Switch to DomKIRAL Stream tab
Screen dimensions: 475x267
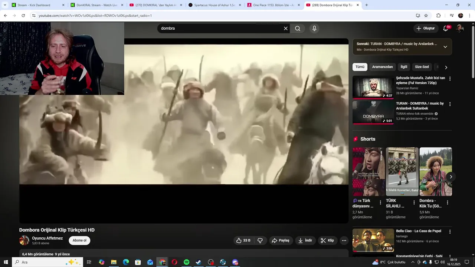click(96, 5)
